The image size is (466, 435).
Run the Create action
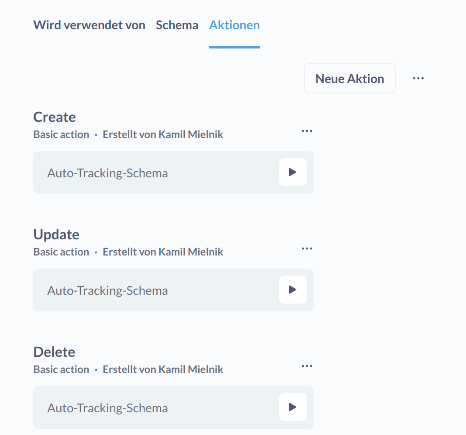(x=293, y=172)
